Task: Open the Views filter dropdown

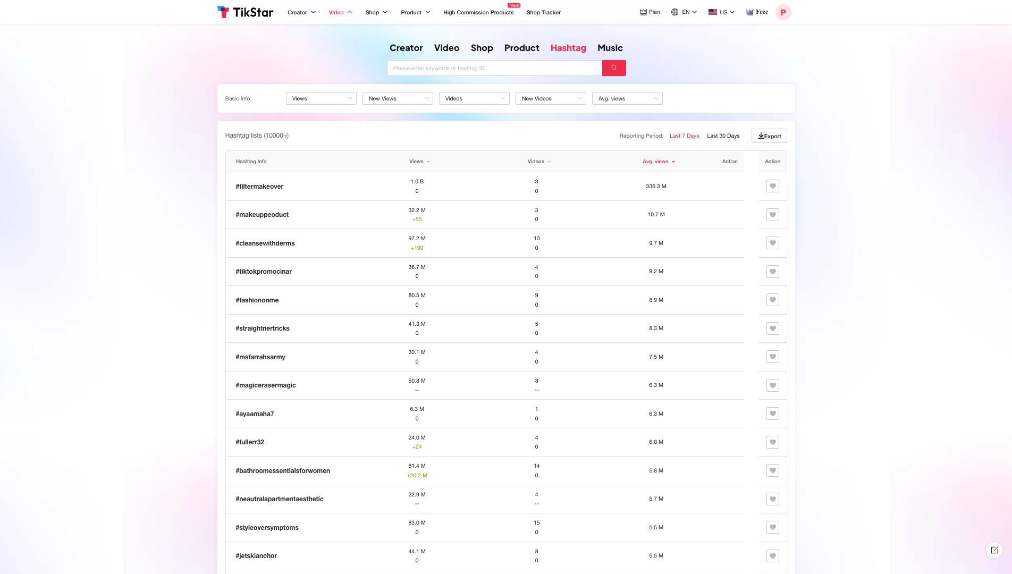Action: click(x=321, y=98)
